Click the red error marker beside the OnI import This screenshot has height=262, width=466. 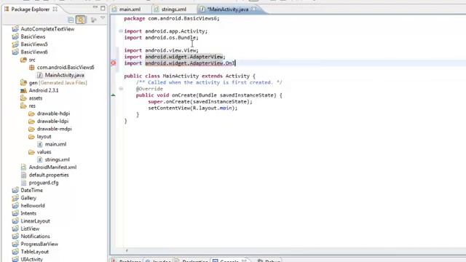(114, 63)
